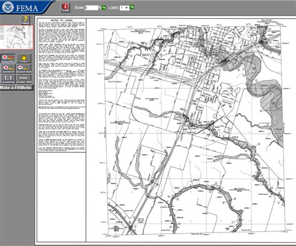Click the yellow question mark Help icon
296x246 pixels.
point(26,21)
